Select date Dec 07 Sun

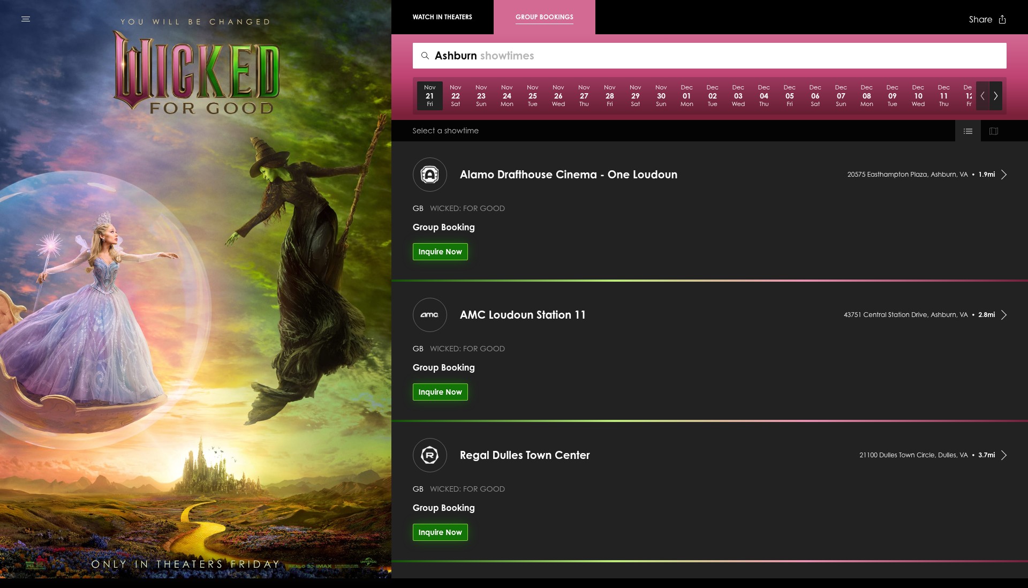[841, 96]
